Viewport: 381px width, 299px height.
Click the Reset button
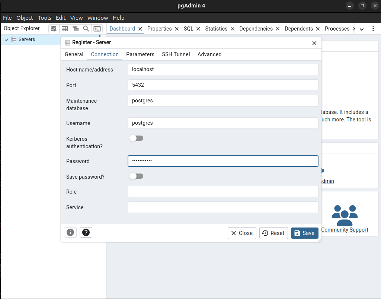point(273,233)
